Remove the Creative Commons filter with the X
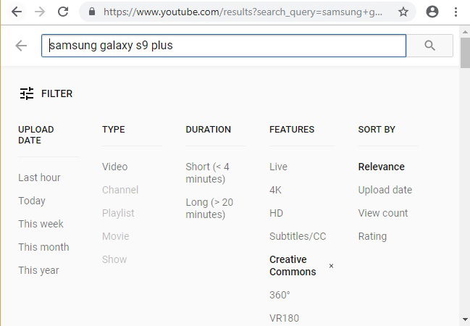This screenshot has height=326, width=470. point(331,266)
